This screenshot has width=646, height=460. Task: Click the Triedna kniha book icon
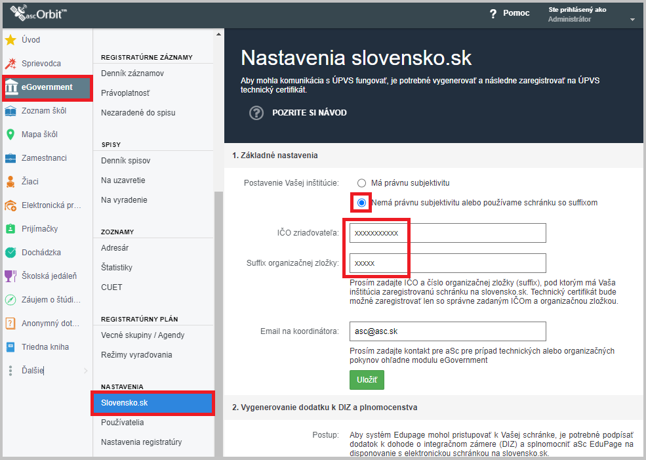coord(10,346)
